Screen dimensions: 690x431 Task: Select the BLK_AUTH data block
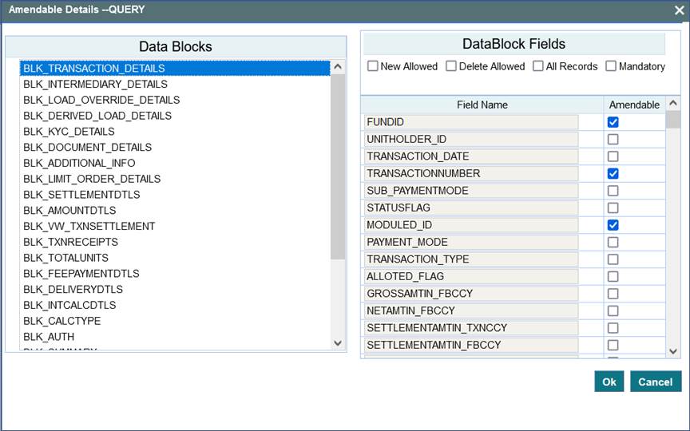click(x=175, y=337)
